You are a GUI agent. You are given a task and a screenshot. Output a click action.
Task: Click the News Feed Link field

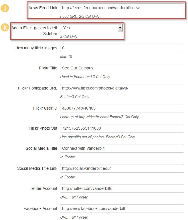122,8
